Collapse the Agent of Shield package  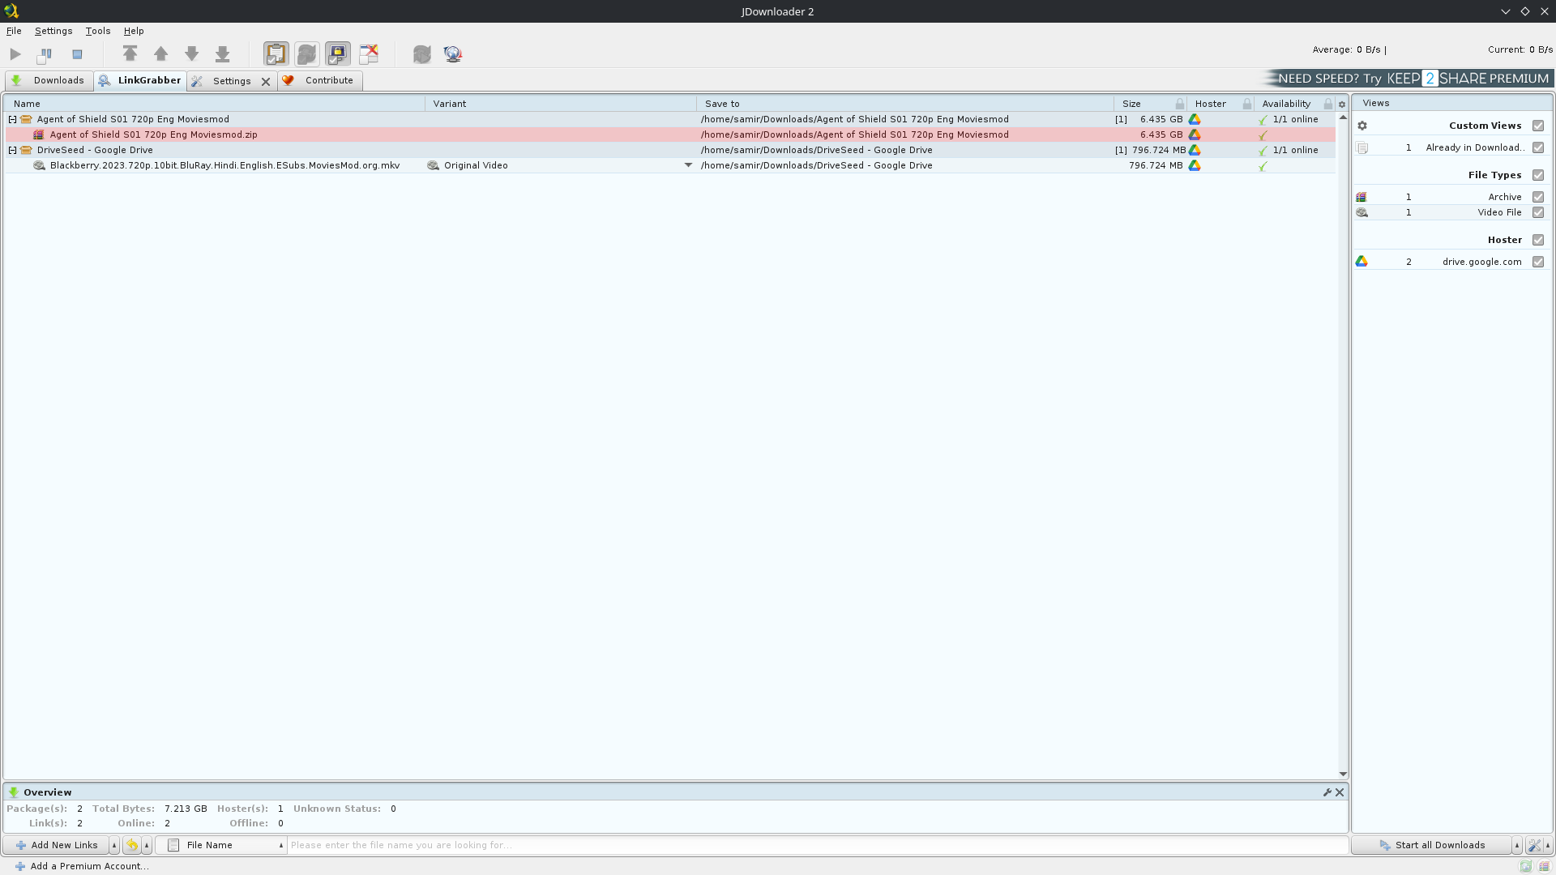pyautogui.click(x=12, y=119)
